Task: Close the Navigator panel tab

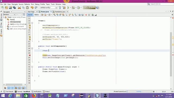Action: [11, 12]
